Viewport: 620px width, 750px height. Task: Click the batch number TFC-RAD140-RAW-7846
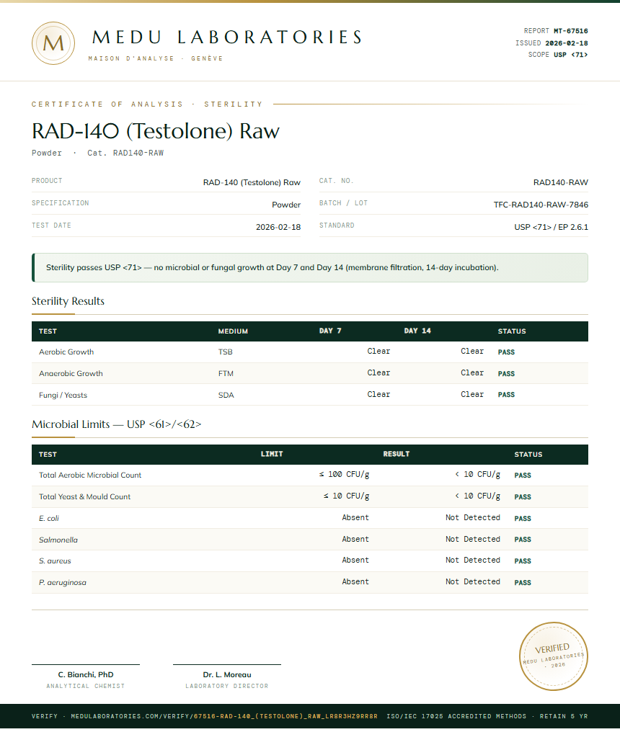(541, 205)
